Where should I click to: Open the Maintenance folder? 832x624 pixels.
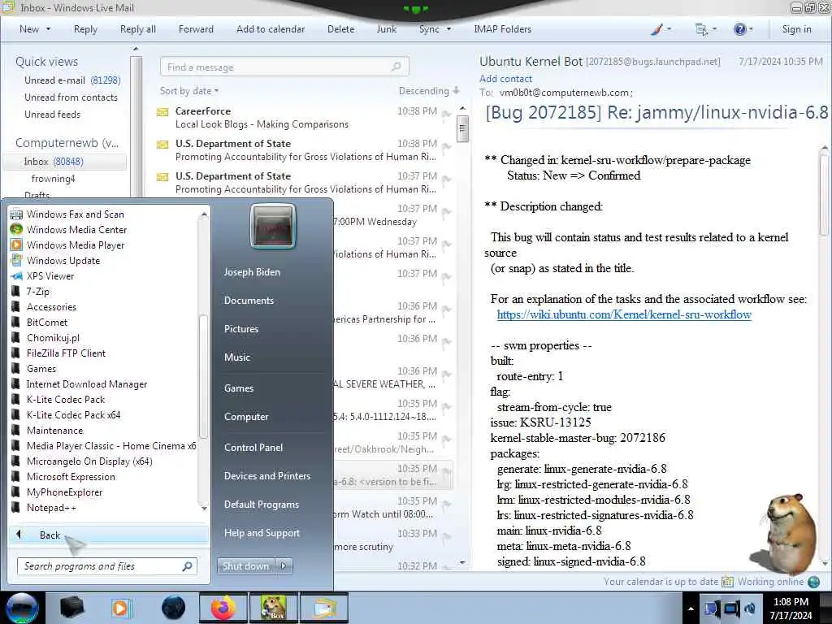coord(54,431)
